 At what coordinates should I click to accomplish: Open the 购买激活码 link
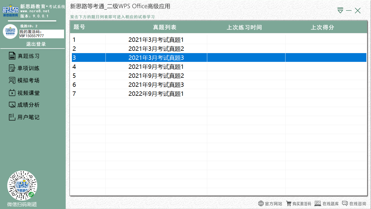(x=302, y=204)
